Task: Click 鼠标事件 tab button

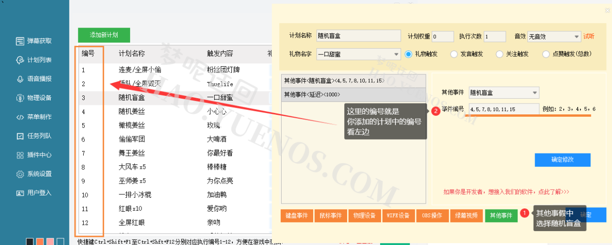Action: coord(330,215)
